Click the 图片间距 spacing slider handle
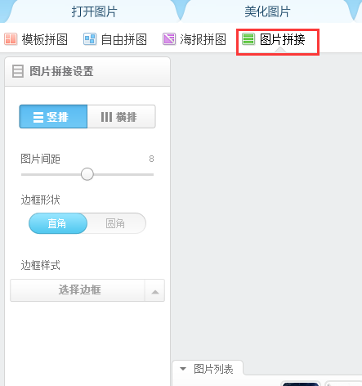The height and width of the screenshot is (386, 362). pyautogui.click(x=87, y=174)
